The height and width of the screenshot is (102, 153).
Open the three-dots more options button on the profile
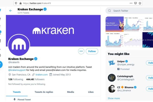(81, 51)
